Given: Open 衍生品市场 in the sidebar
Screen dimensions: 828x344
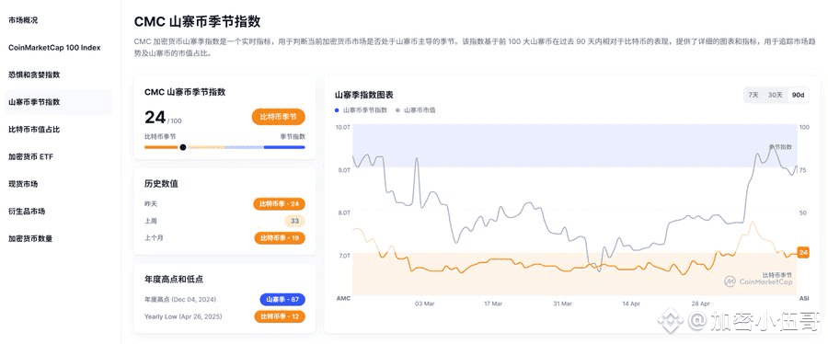Looking at the screenshot, I should (27, 211).
